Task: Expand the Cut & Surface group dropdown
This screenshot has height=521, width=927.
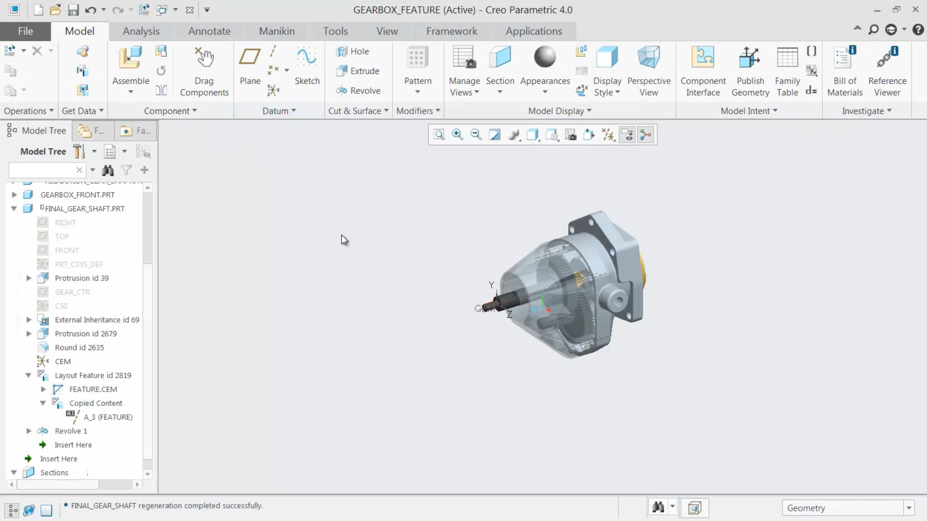Action: pos(358,111)
